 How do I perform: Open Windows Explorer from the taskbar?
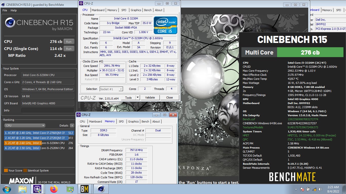tap(23, 189)
